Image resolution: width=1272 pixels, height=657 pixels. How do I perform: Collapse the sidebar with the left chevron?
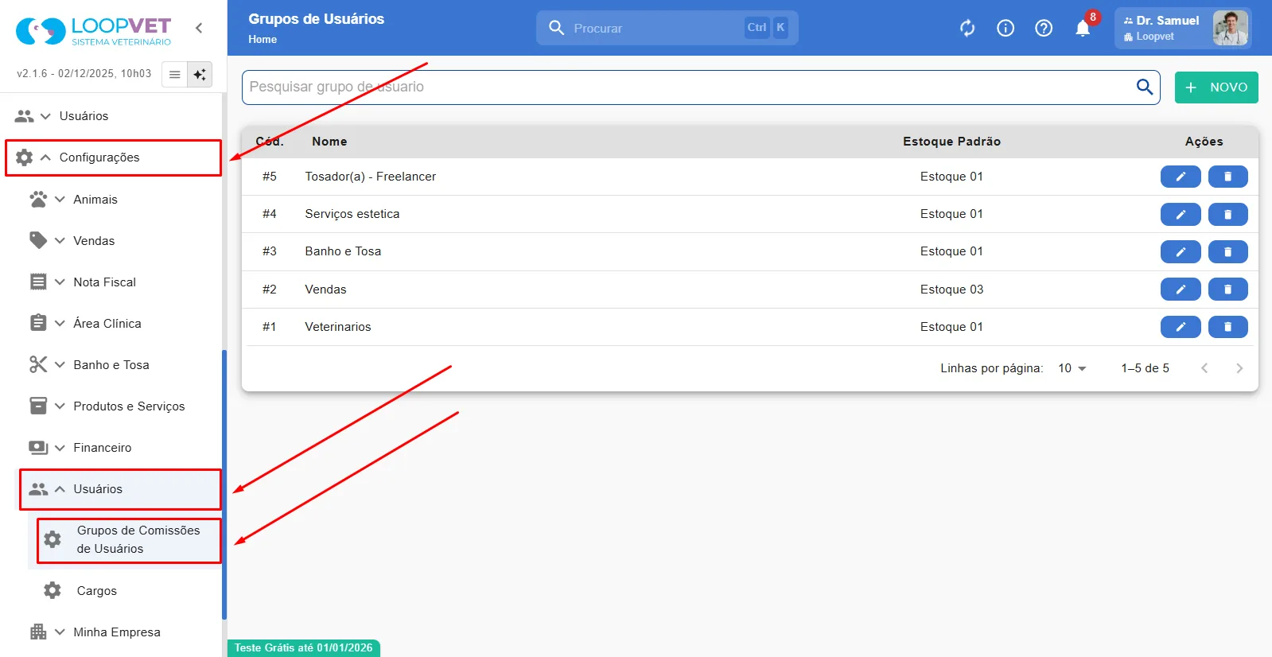(199, 28)
